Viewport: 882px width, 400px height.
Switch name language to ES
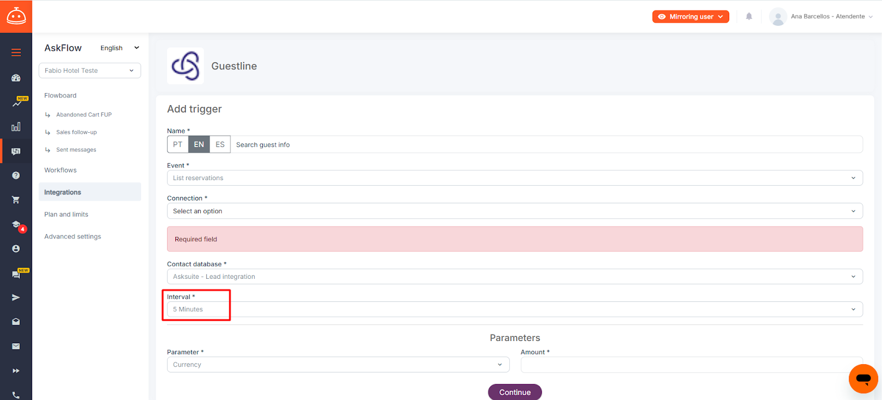[x=220, y=144]
